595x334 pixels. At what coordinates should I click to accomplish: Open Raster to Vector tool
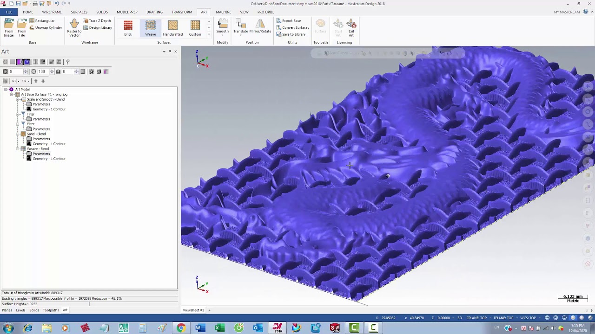coord(74,28)
